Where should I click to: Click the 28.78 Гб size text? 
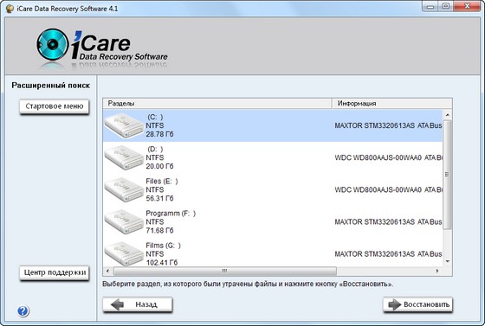pyautogui.click(x=159, y=134)
